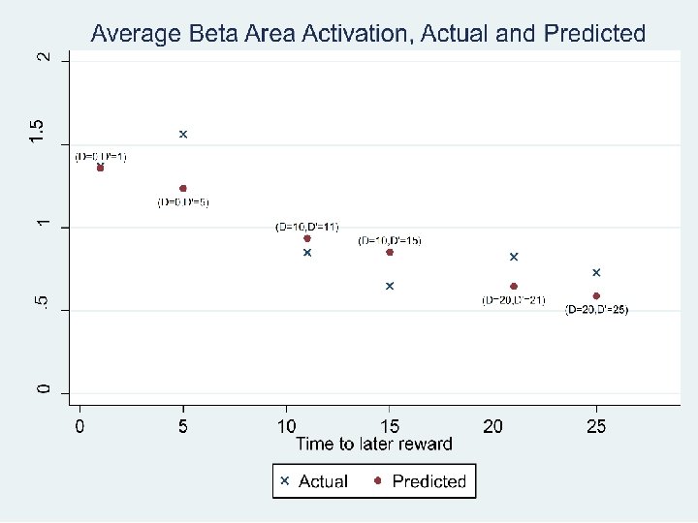The height and width of the screenshot is (523, 698).
Task: Select the Predicted dot at time 15
Action: point(390,252)
